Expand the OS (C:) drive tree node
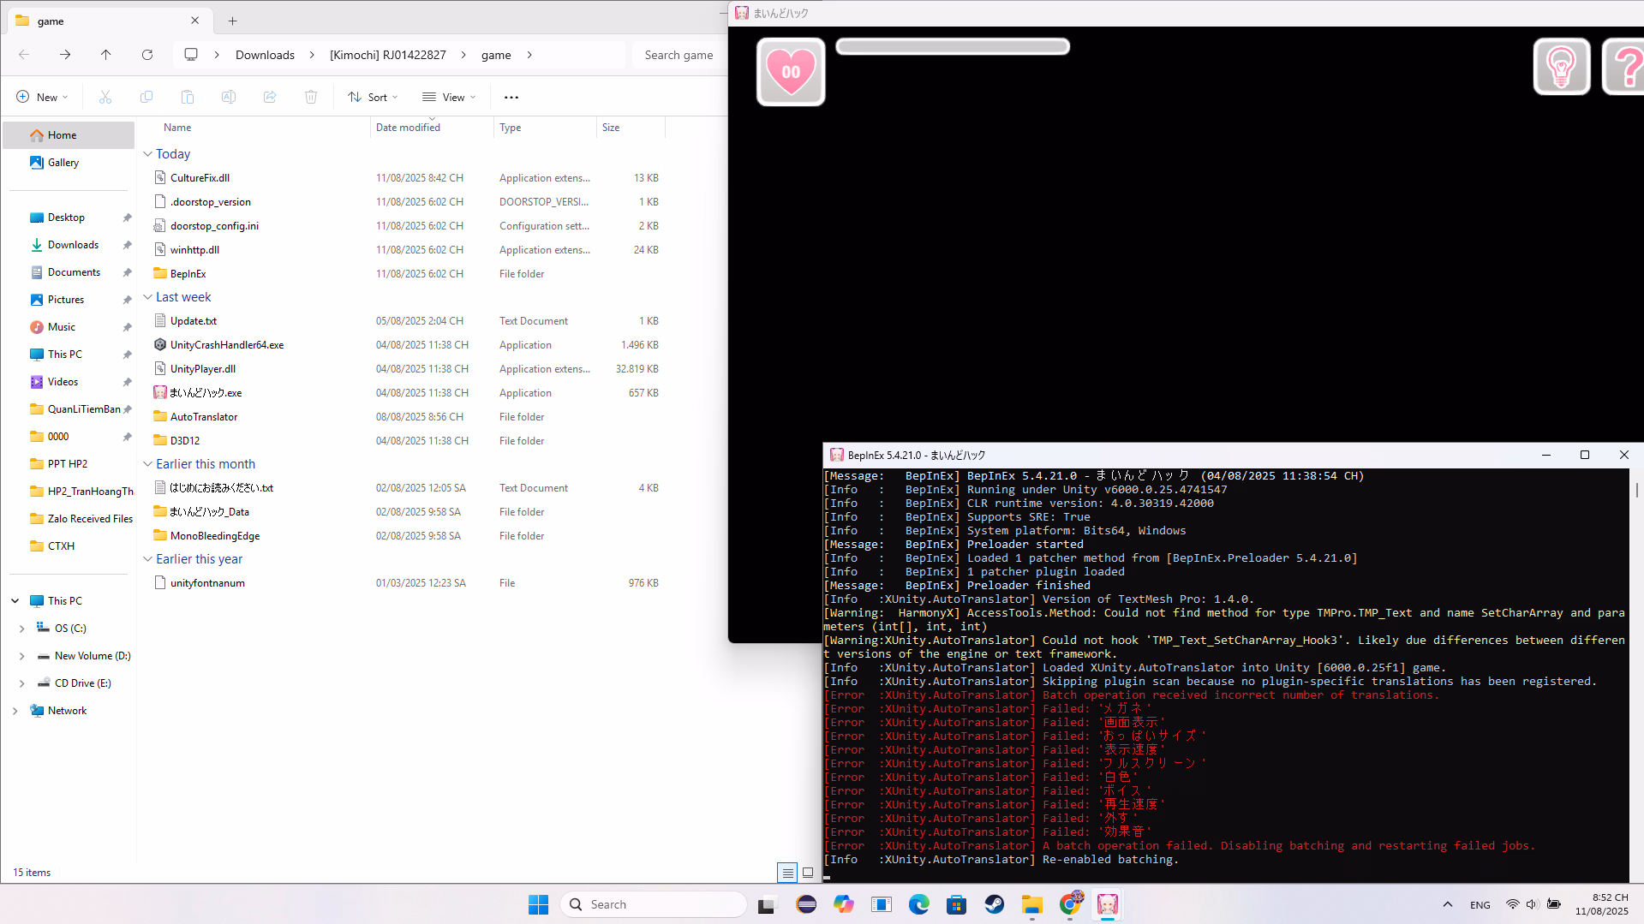Image resolution: width=1644 pixels, height=924 pixels. point(21,629)
